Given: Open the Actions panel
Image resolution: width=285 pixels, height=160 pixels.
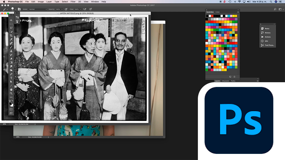Looking at the screenshot, I should [x=267, y=37].
